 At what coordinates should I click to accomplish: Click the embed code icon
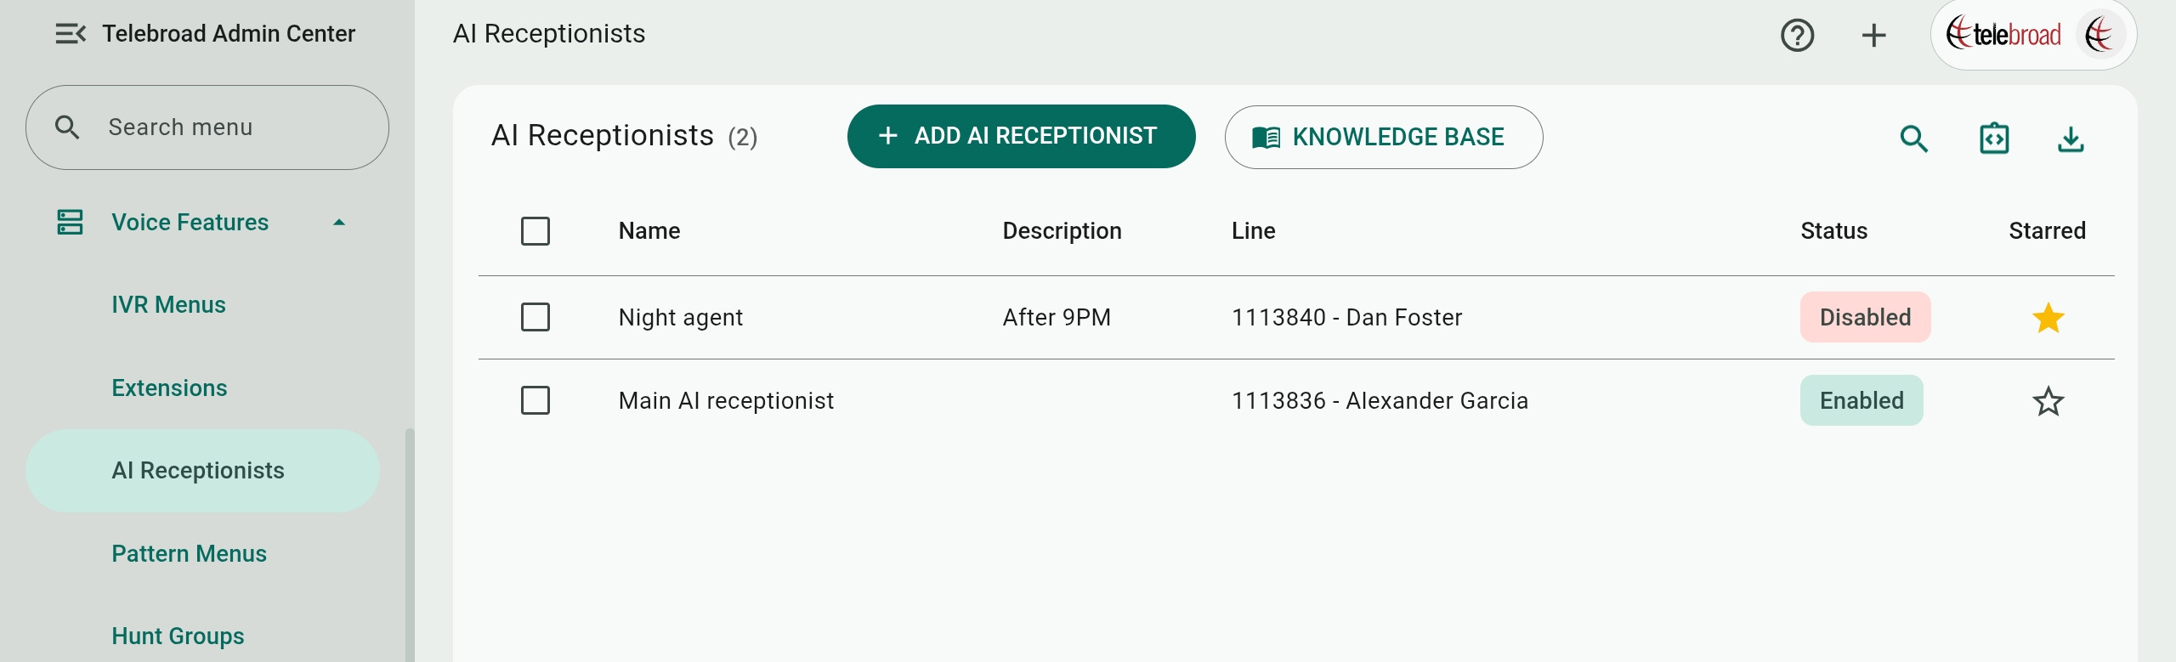click(x=1994, y=138)
